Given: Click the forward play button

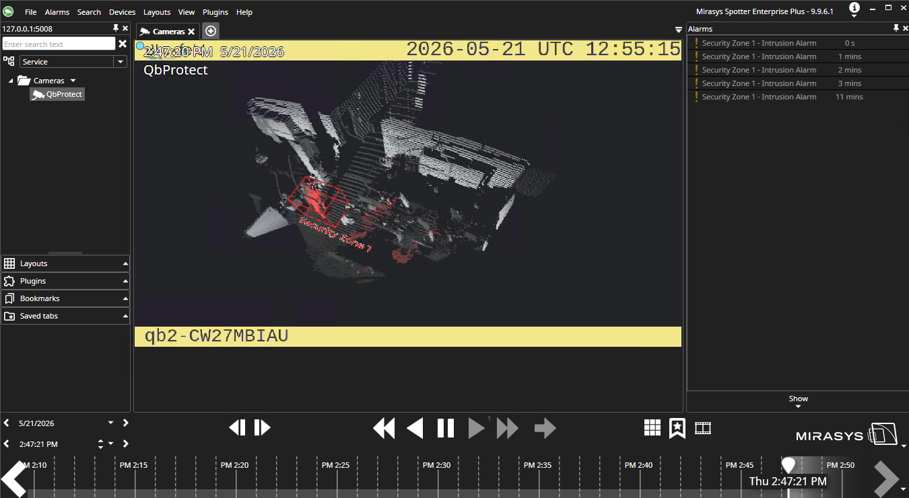Looking at the screenshot, I should pos(476,428).
